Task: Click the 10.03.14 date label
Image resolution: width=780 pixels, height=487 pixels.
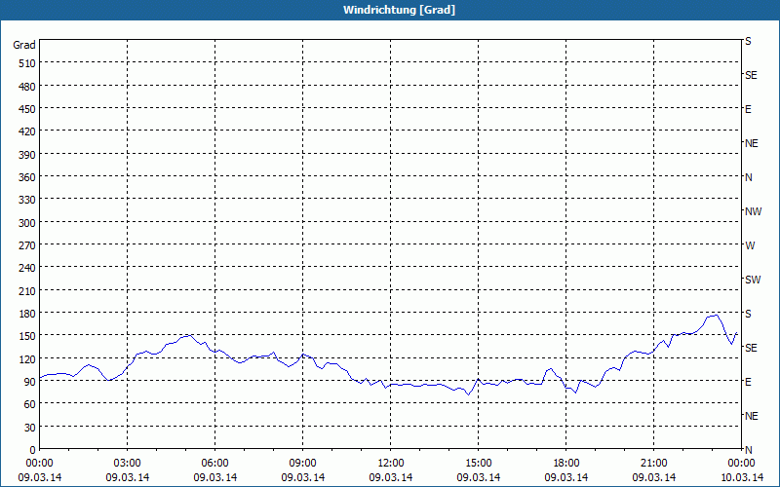Action: (x=741, y=477)
